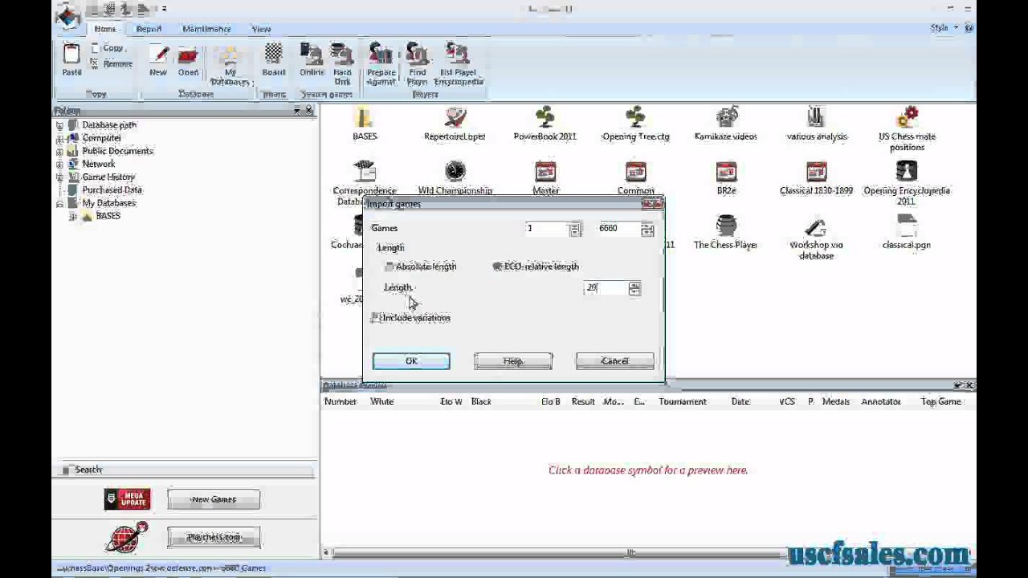Image resolution: width=1028 pixels, height=578 pixels.
Task: Click the last game number field showing 6660
Action: pos(618,229)
